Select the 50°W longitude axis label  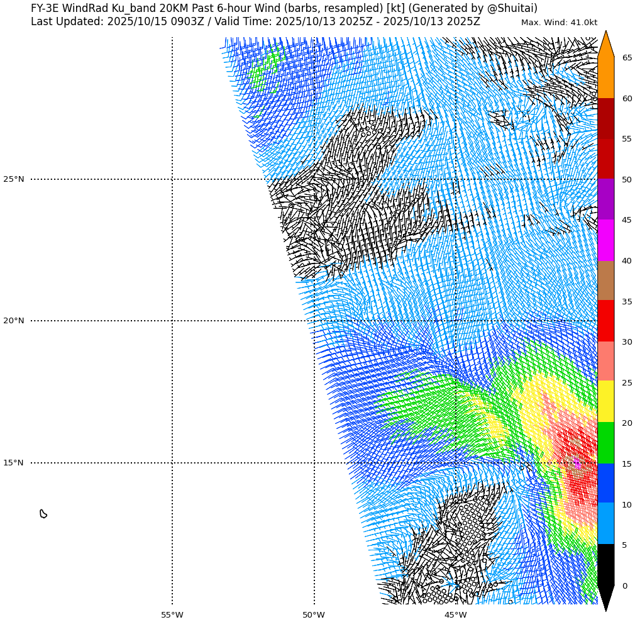tap(314, 614)
